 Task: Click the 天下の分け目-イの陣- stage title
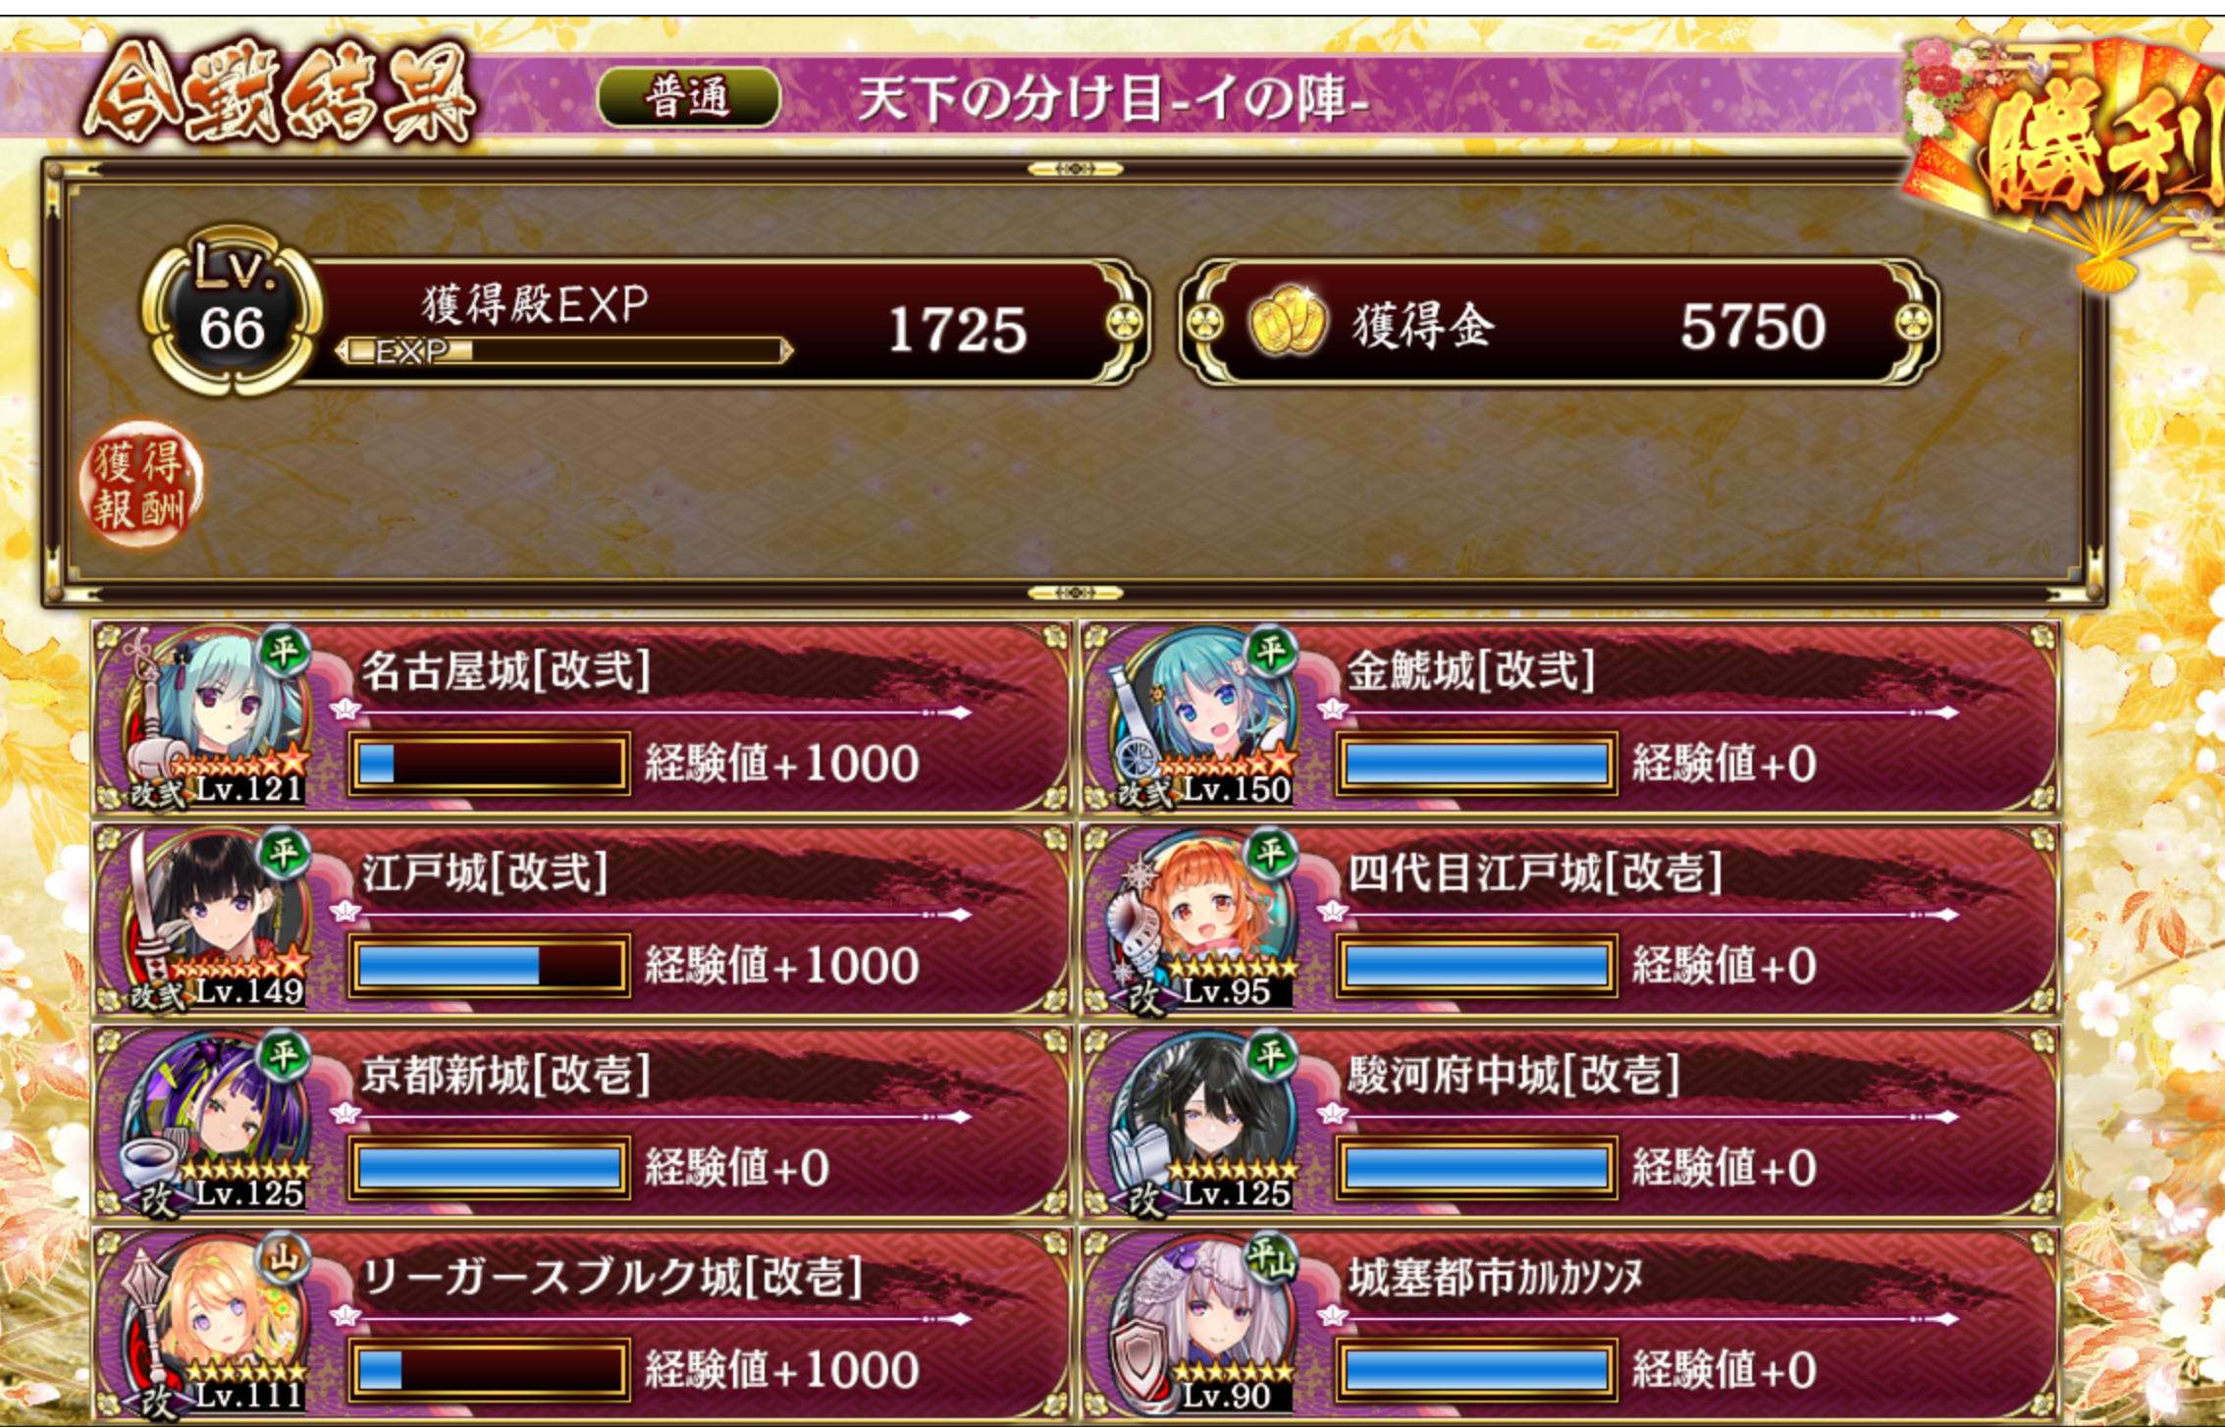pyautogui.click(x=1114, y=99)
